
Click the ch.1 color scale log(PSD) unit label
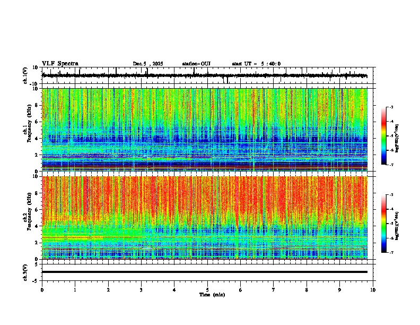pyautogui.click(x=397, y=139)
